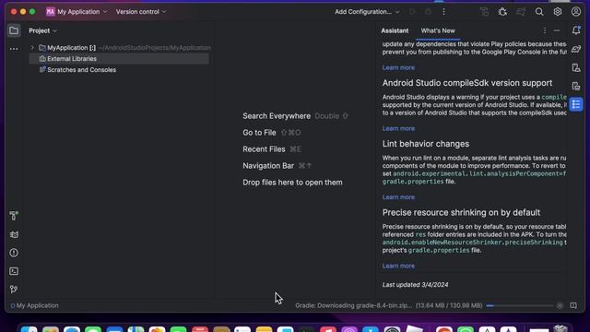Open Search Everywhere magnifier icon
This screenshot has width=590, height=332.
point(539,12)
